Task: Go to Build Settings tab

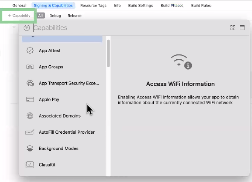Action: pos(141,6)
